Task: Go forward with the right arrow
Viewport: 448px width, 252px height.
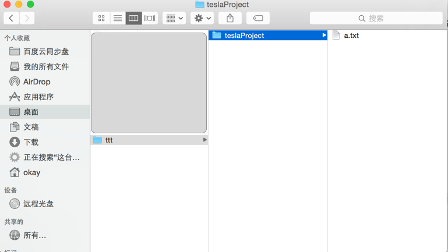Action: [x=27, y=18]
